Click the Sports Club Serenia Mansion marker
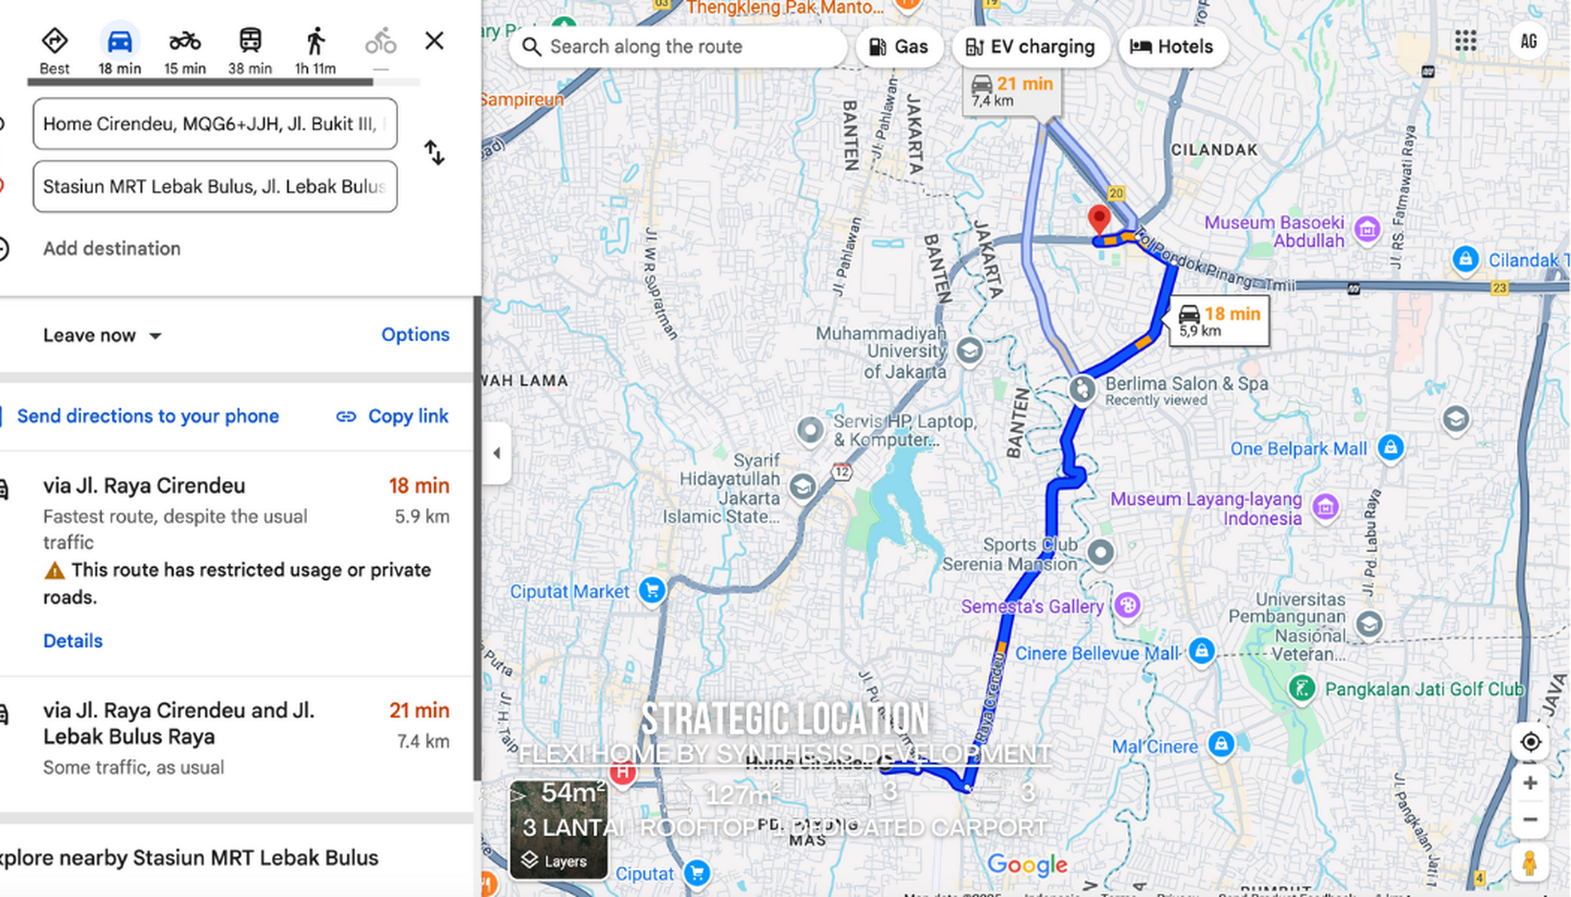Image resolution: width=1571 pixels, height=897 pixels. click(1101, 552)
